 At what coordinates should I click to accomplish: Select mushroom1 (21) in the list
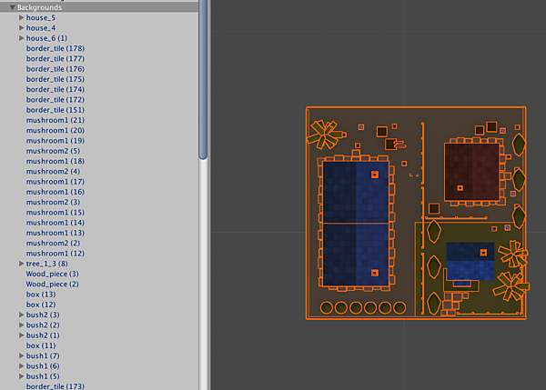(x=55, y=120)
